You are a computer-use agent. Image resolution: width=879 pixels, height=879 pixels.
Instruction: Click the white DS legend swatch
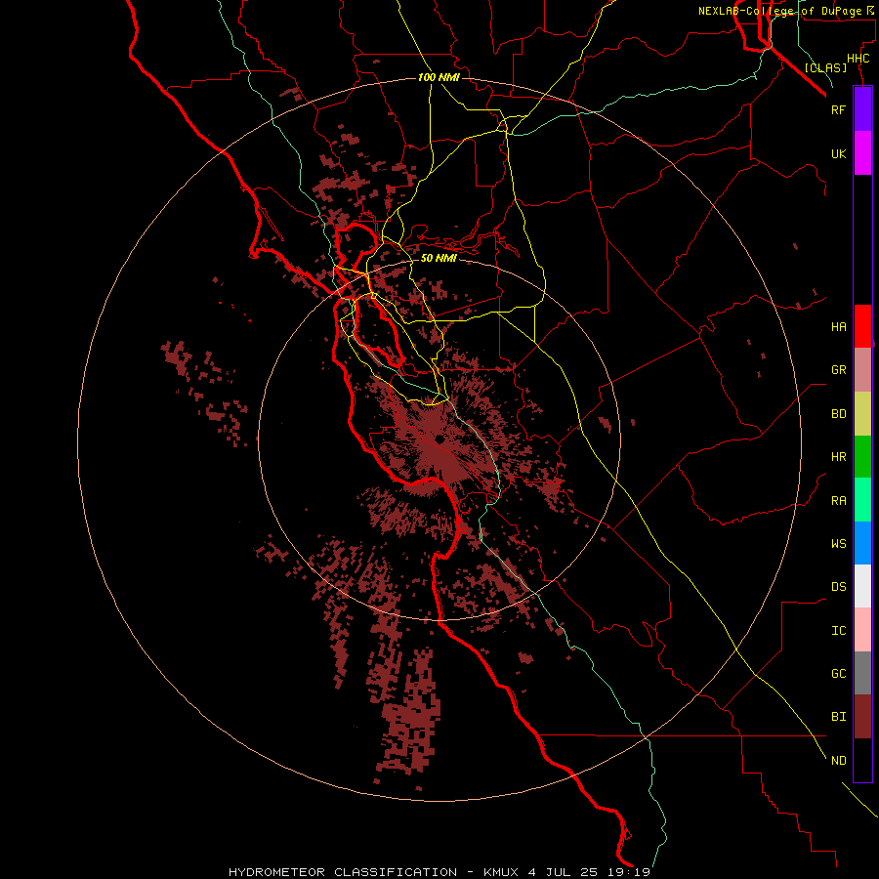point(862,586)
